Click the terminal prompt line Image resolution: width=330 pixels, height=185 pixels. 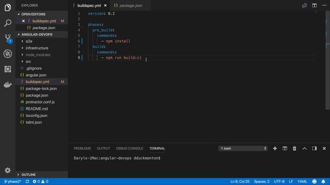pyautogui.click(x=117, y=158)
